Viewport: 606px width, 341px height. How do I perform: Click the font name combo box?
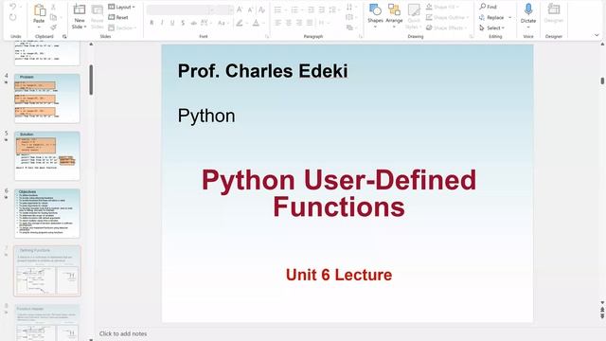point(180,10)
